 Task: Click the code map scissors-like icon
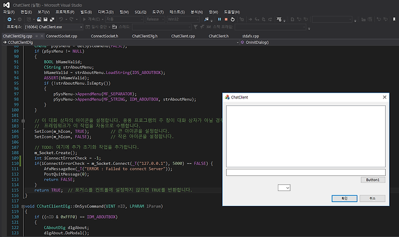click(x=279, y=19)
